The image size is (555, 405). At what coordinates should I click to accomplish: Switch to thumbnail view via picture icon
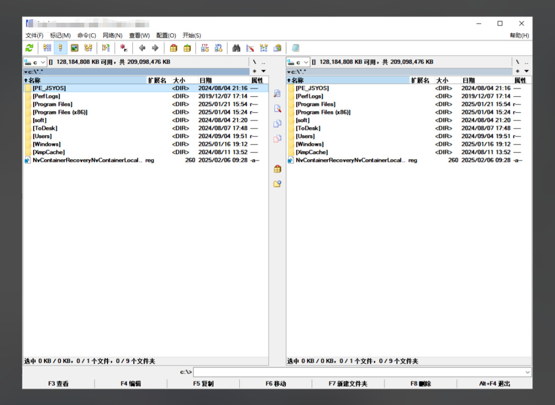(x=74, y=48)
